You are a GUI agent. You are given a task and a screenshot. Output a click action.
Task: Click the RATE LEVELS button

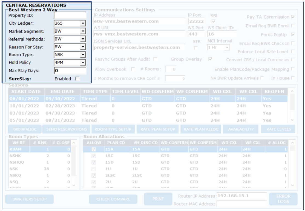coord(278,129)
